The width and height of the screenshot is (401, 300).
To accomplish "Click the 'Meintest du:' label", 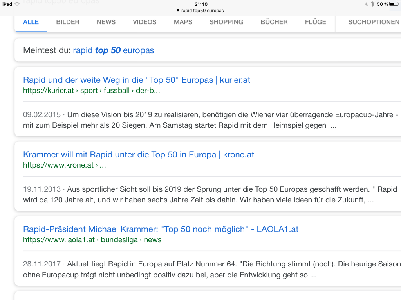I will coord(47,50).
